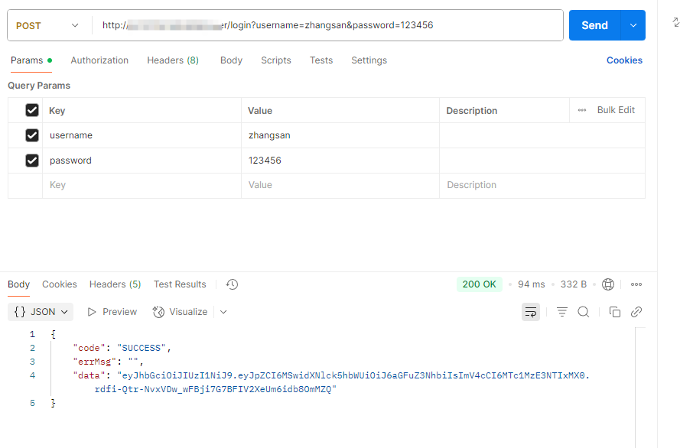Uncheck the username parameter checkbox

[32, 135]
